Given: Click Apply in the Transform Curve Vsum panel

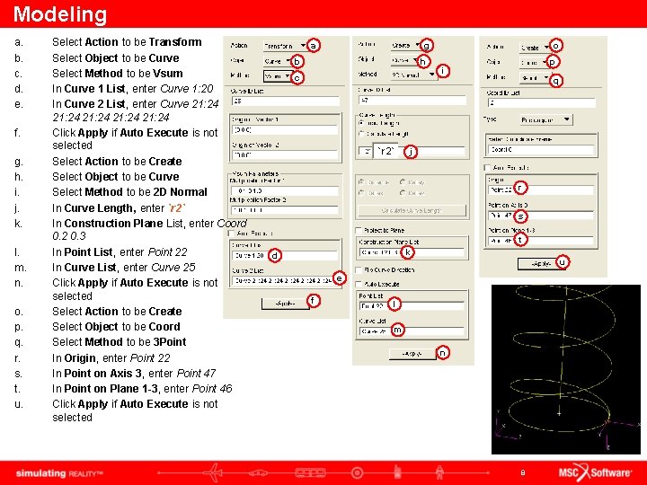Looking at the screenshot, I should (285, 304).
